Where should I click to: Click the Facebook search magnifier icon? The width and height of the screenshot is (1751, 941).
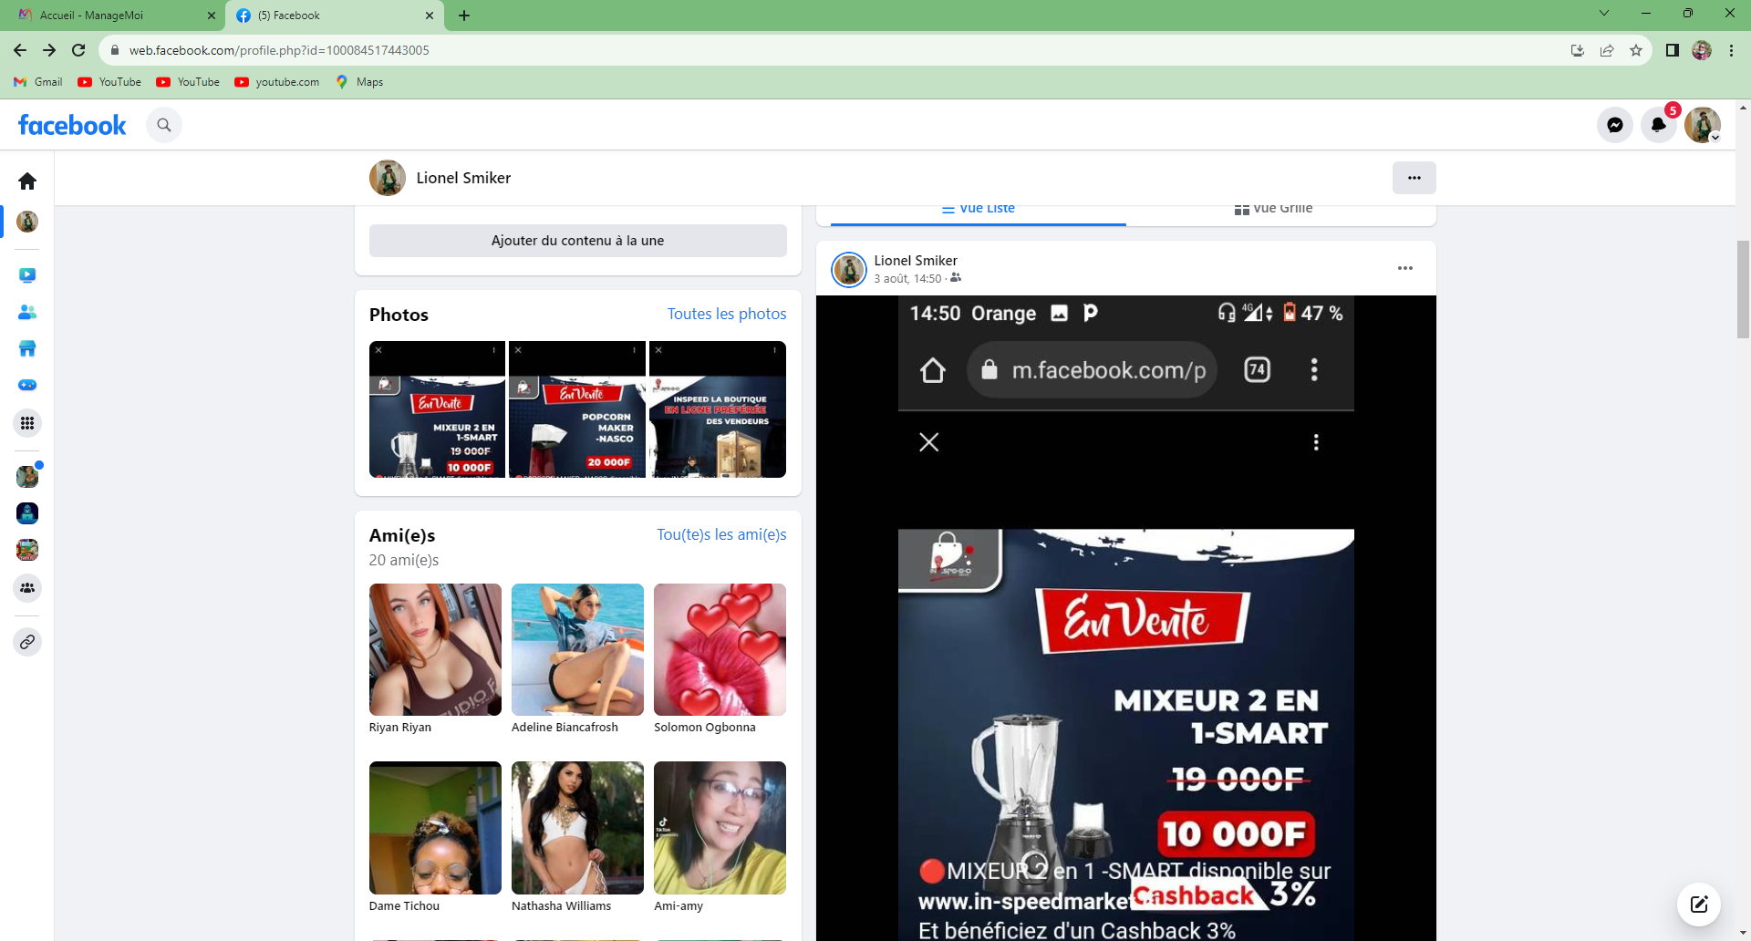pos(164,125)
